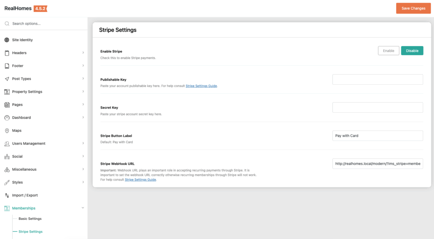
Task: Open Stripe Settings Guide link under Publishable Key
Action: tap(201, 86)
